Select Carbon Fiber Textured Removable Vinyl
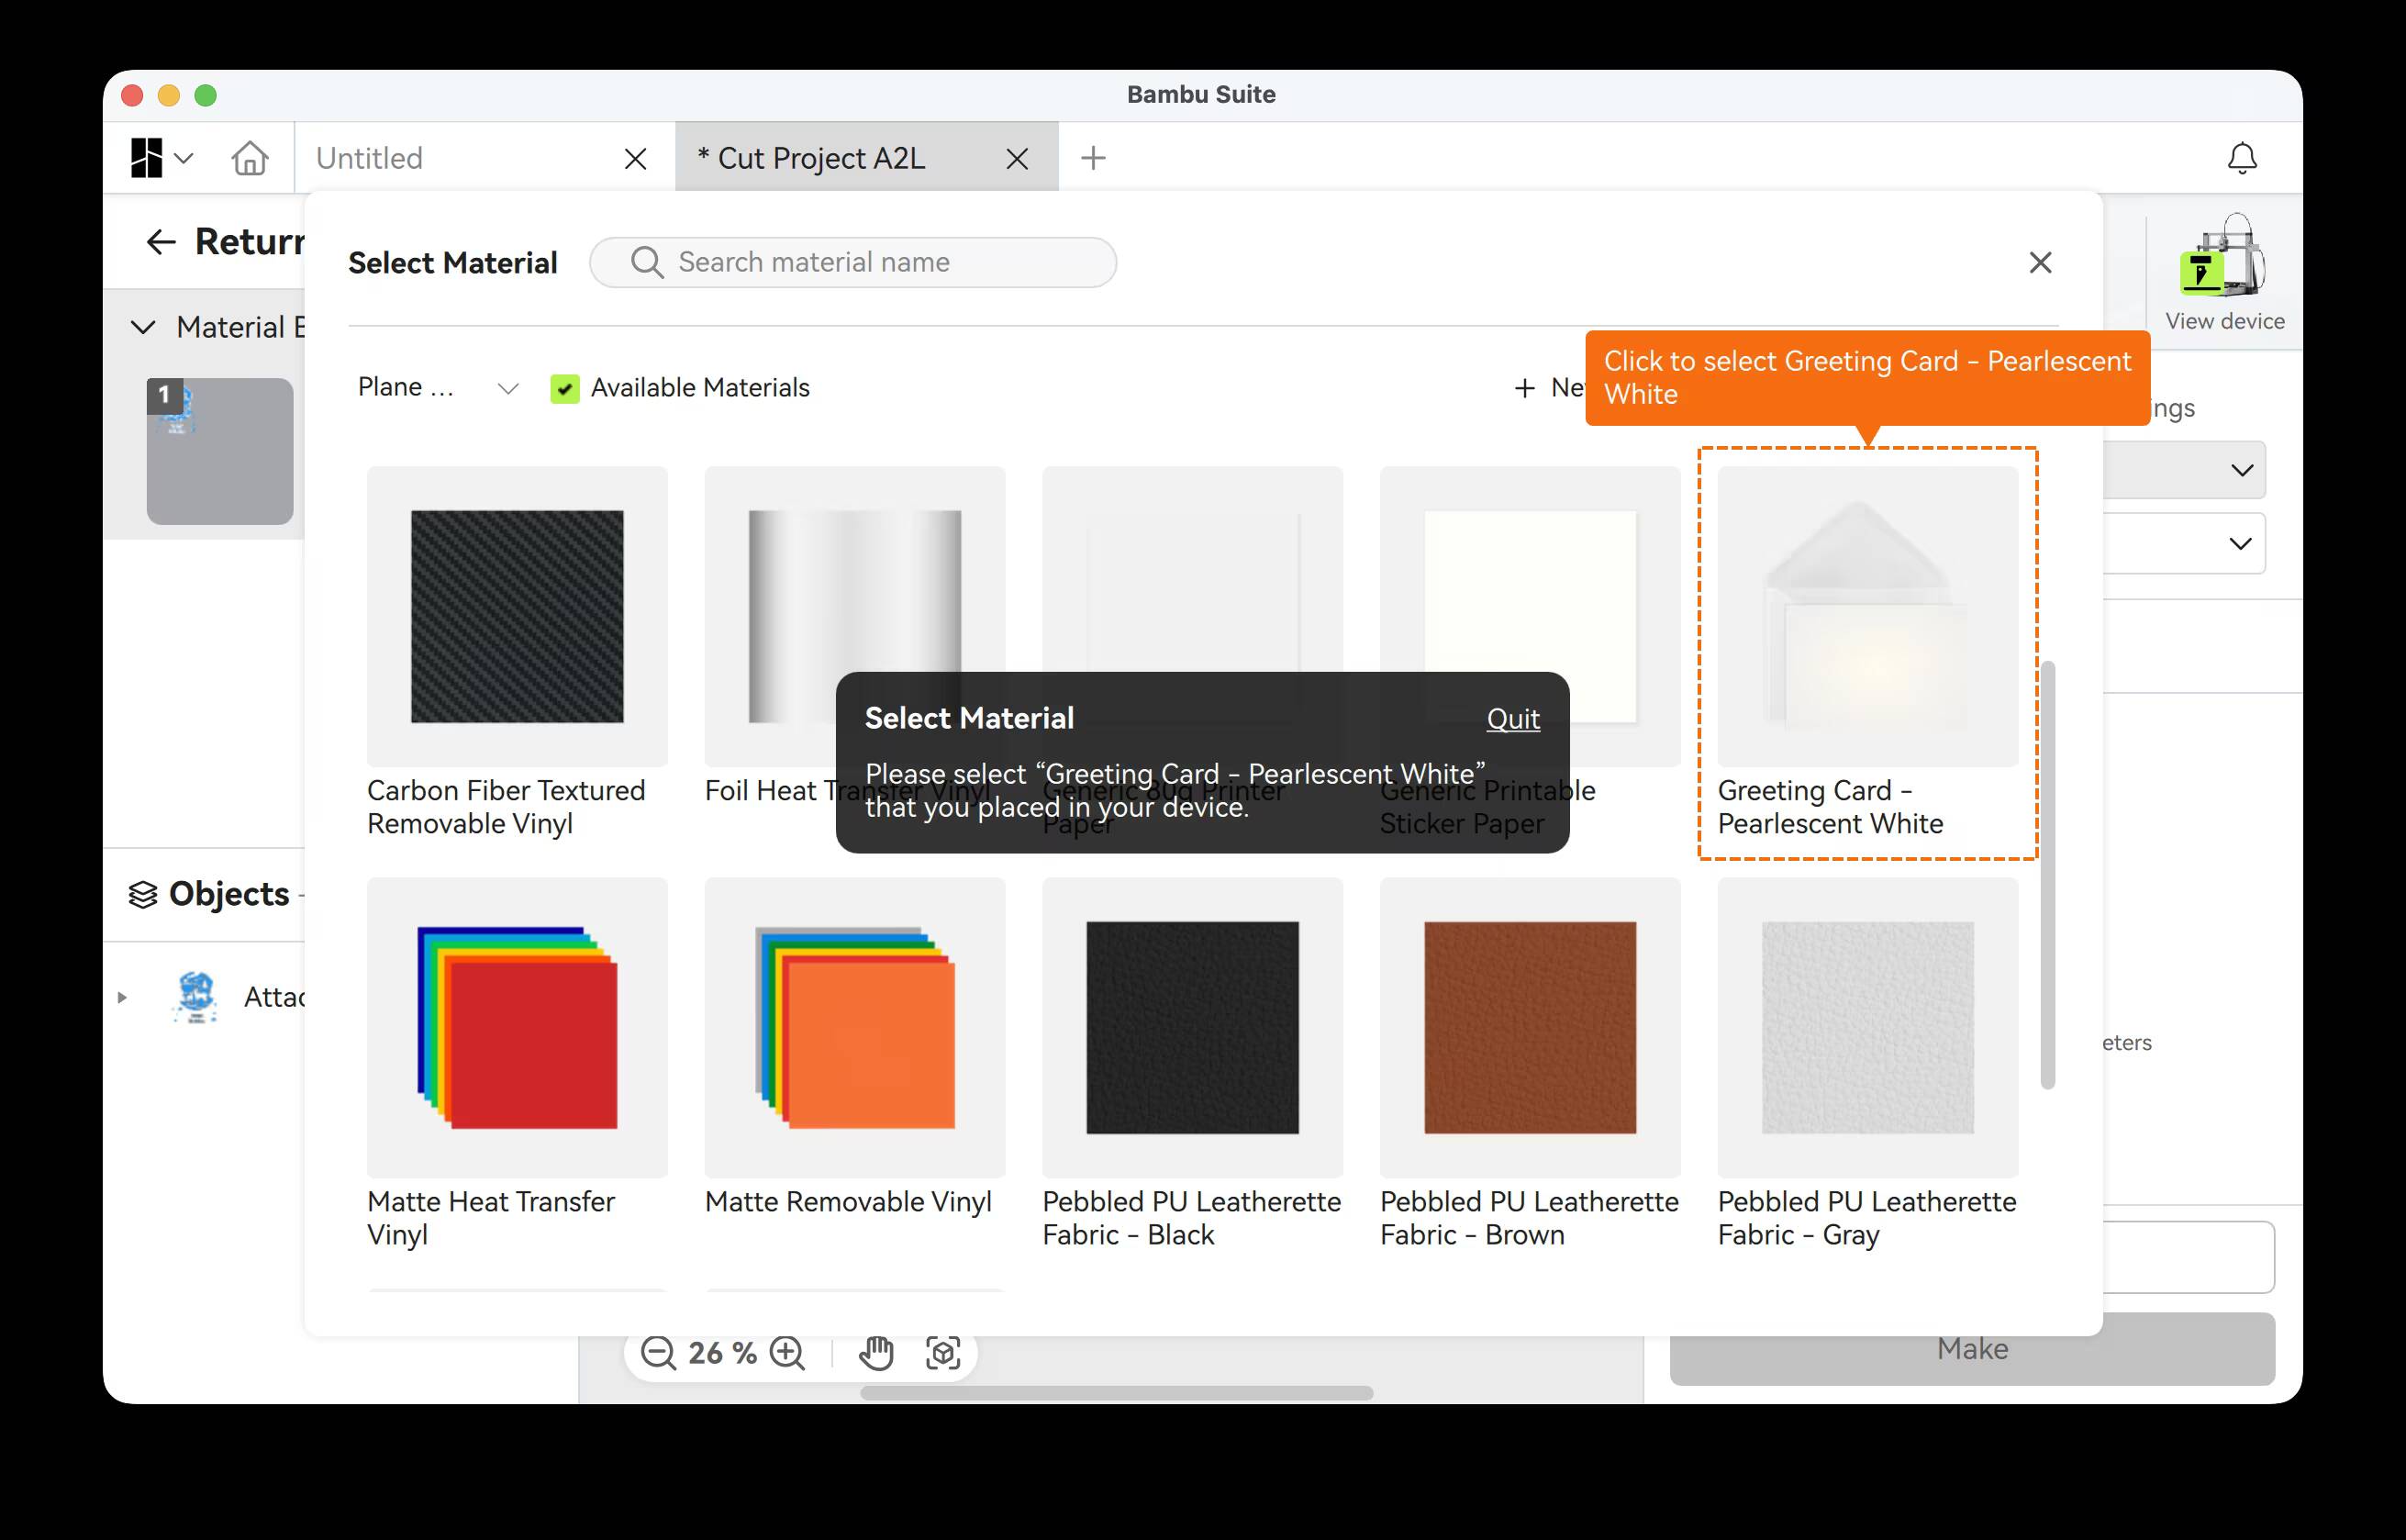 tap(517, 653)
